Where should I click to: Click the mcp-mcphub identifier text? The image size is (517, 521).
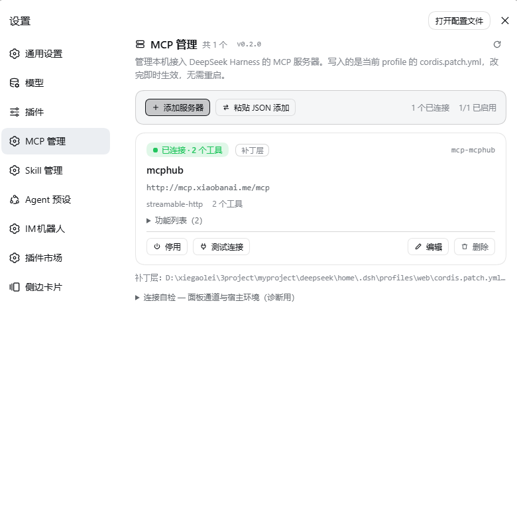coord(473,150)
